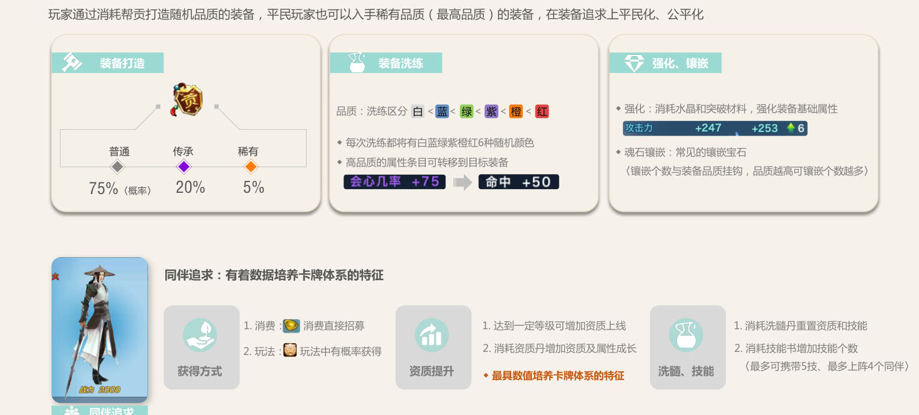Select the purple diamond under 传承

[185, 167]
